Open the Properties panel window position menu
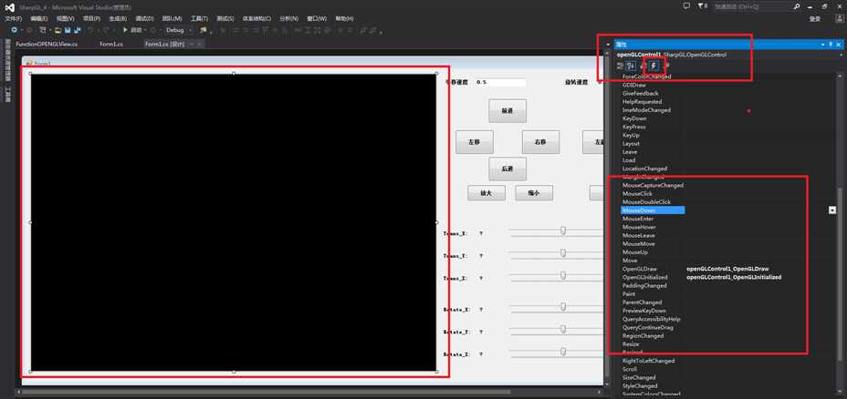 tap(823, 45)
